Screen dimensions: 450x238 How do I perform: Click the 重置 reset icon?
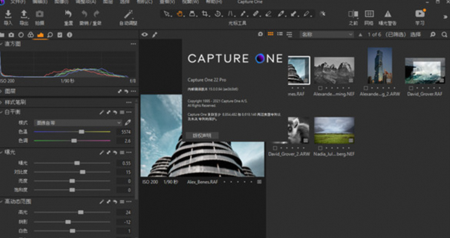pos(68,14)
